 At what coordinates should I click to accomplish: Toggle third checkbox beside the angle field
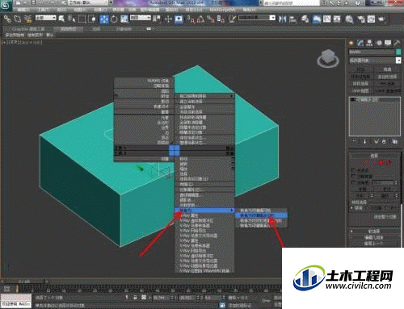[354, 182]
